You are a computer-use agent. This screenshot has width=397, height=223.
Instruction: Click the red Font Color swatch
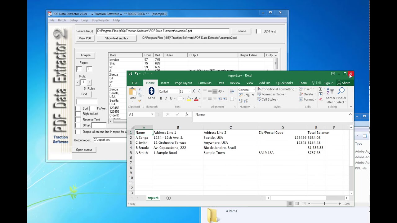pyautogui.click(x=196, y=99)
